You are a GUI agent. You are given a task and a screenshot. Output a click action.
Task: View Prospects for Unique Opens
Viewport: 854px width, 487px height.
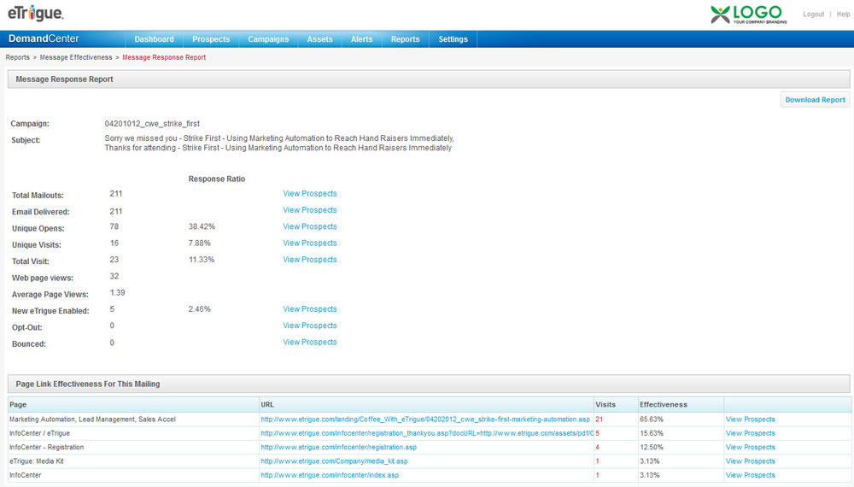tap(309, 226)
